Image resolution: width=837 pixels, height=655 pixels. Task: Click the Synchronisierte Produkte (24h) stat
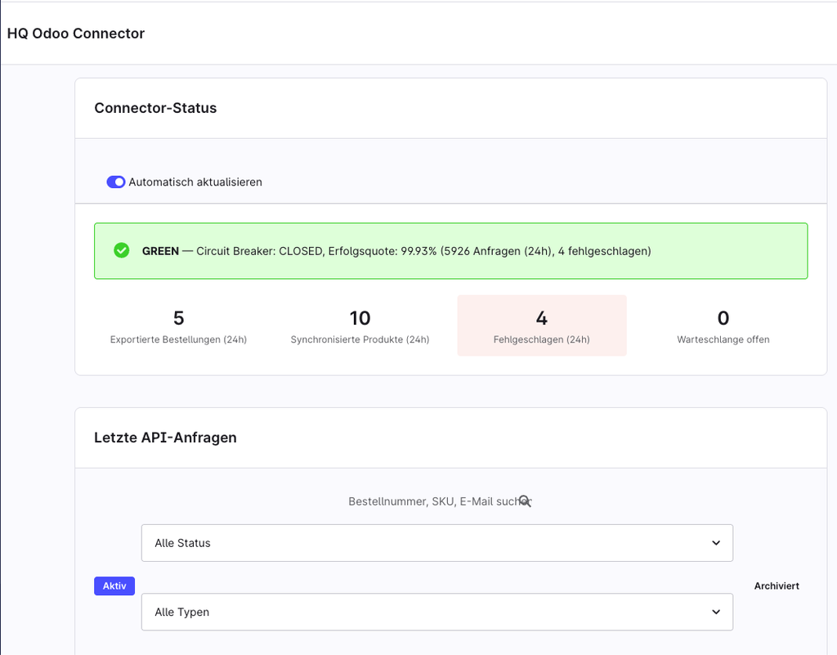point(360,325)
